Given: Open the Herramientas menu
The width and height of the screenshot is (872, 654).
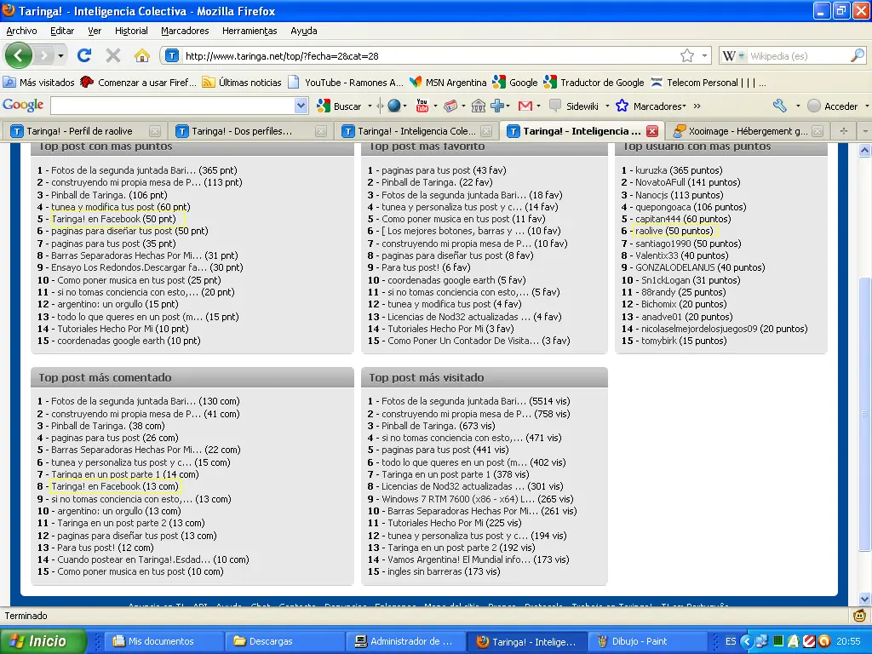Looking at the screenshot, I should click(x=250, y=32).
